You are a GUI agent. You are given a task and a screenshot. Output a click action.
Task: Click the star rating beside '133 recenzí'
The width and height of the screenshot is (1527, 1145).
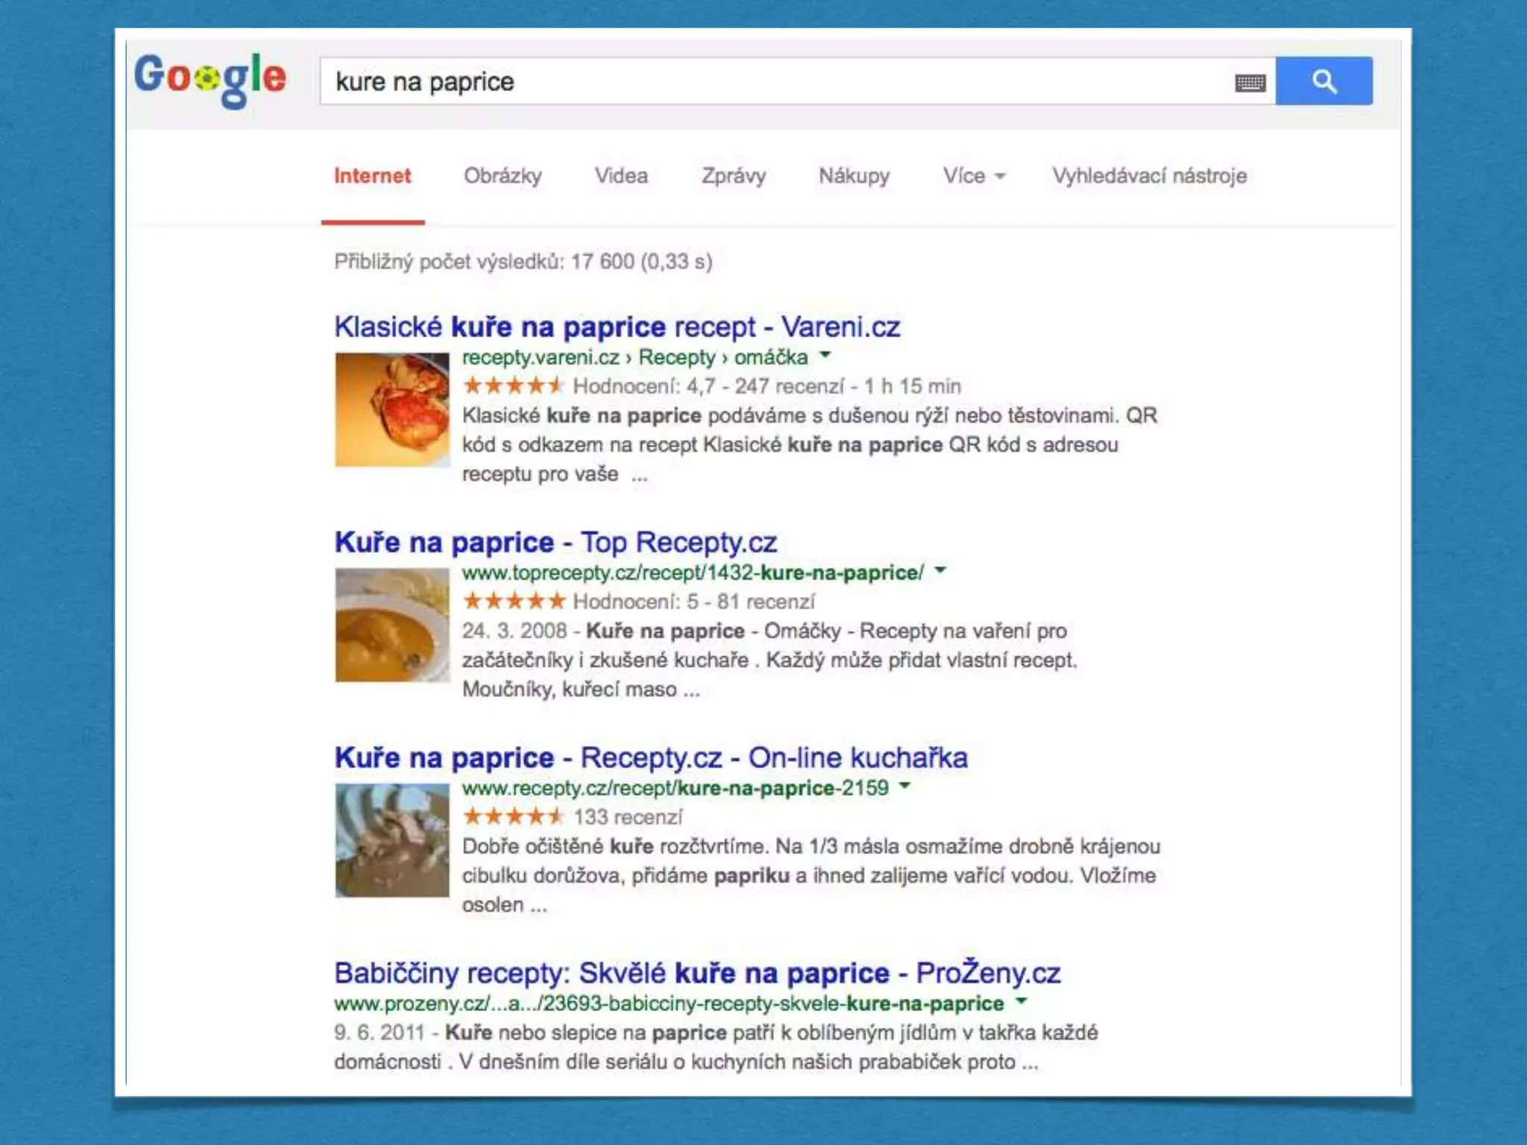(513, 816)
